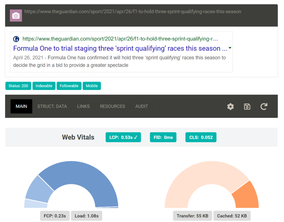
Task: Click the save floppy disk icon
Action: coord(247,106)
